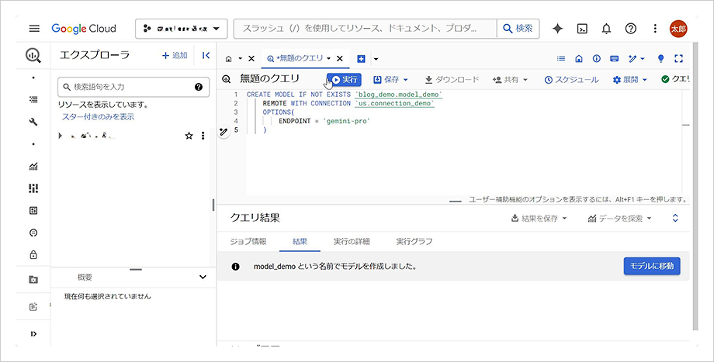The height and width of the screenshot is (362, 714).
Task: Switch to 結果 tab
Action: 300,242
